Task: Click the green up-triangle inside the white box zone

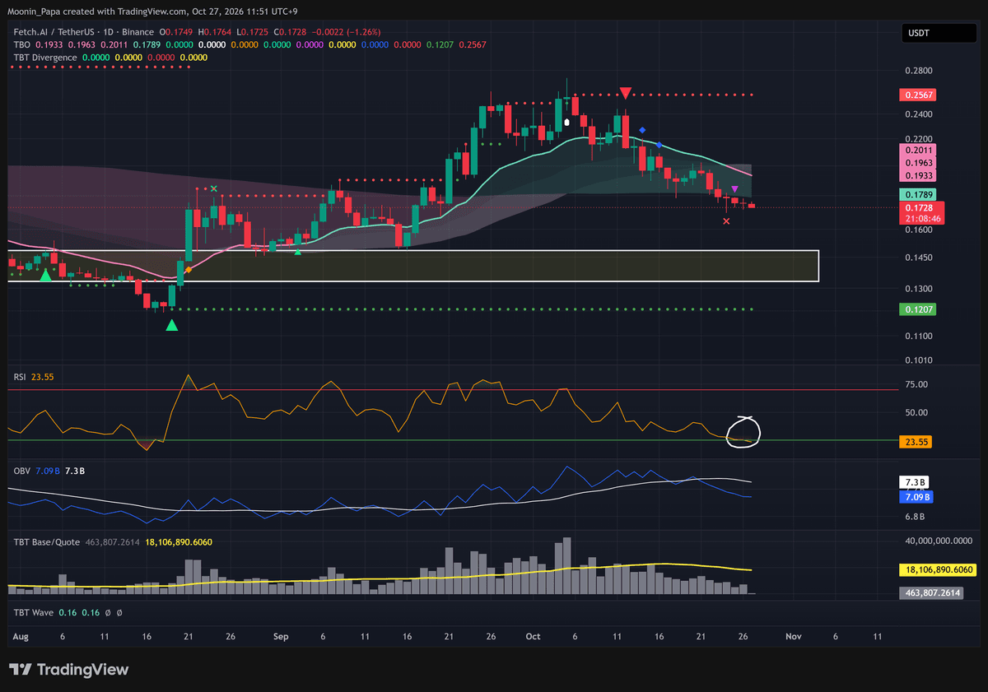Action: coord(45,276)
